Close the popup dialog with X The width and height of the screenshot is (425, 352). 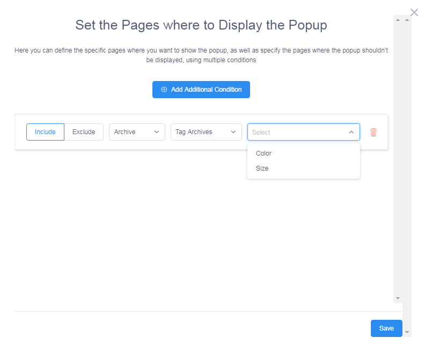[x=414, y=12]
